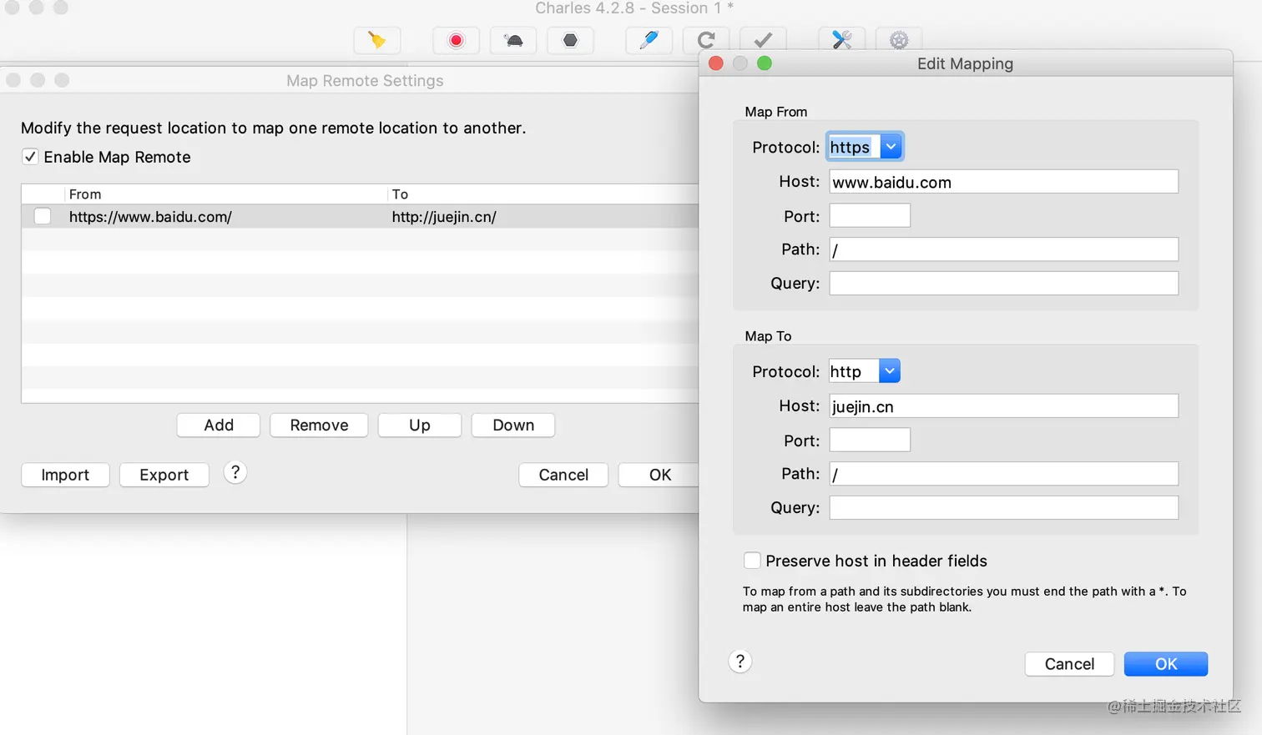Open the settings gear icon in toolbar
The image size is (1262, 735).
tap(899, 40)
